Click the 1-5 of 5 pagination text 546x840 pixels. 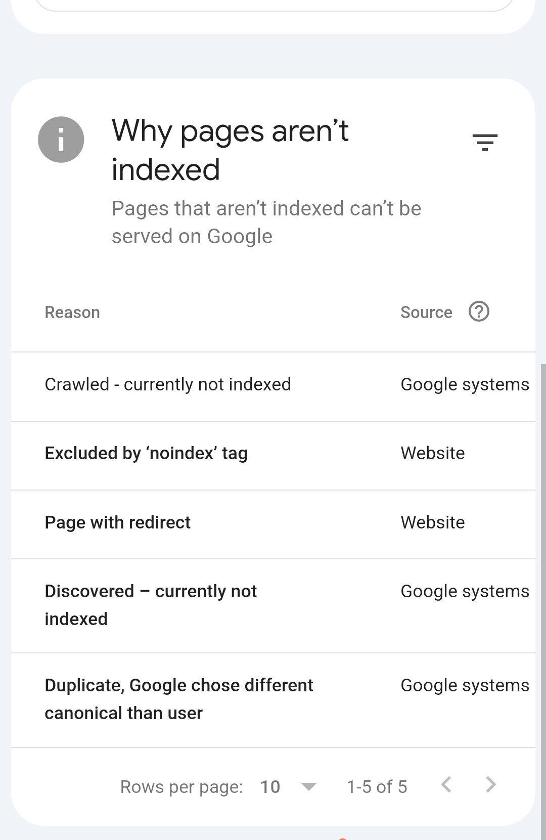pos(377,787)
